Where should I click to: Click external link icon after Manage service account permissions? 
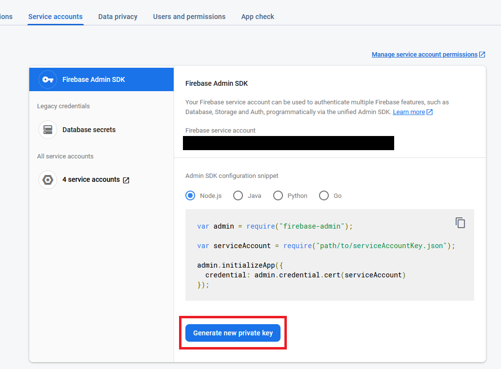(482, 55)
